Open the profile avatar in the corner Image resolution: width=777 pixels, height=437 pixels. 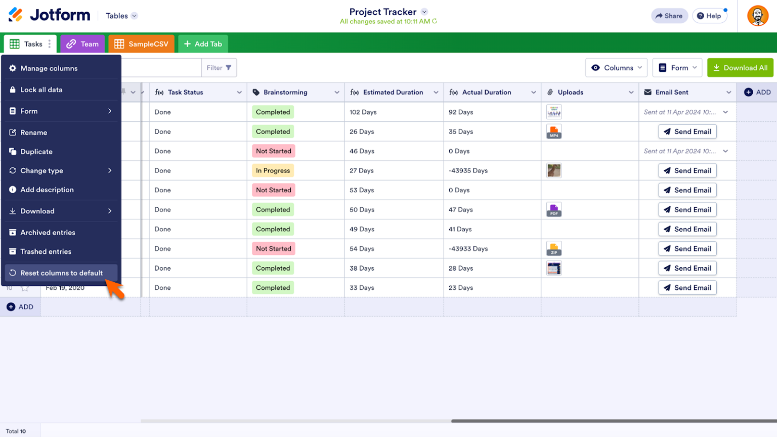pos(758,16)
